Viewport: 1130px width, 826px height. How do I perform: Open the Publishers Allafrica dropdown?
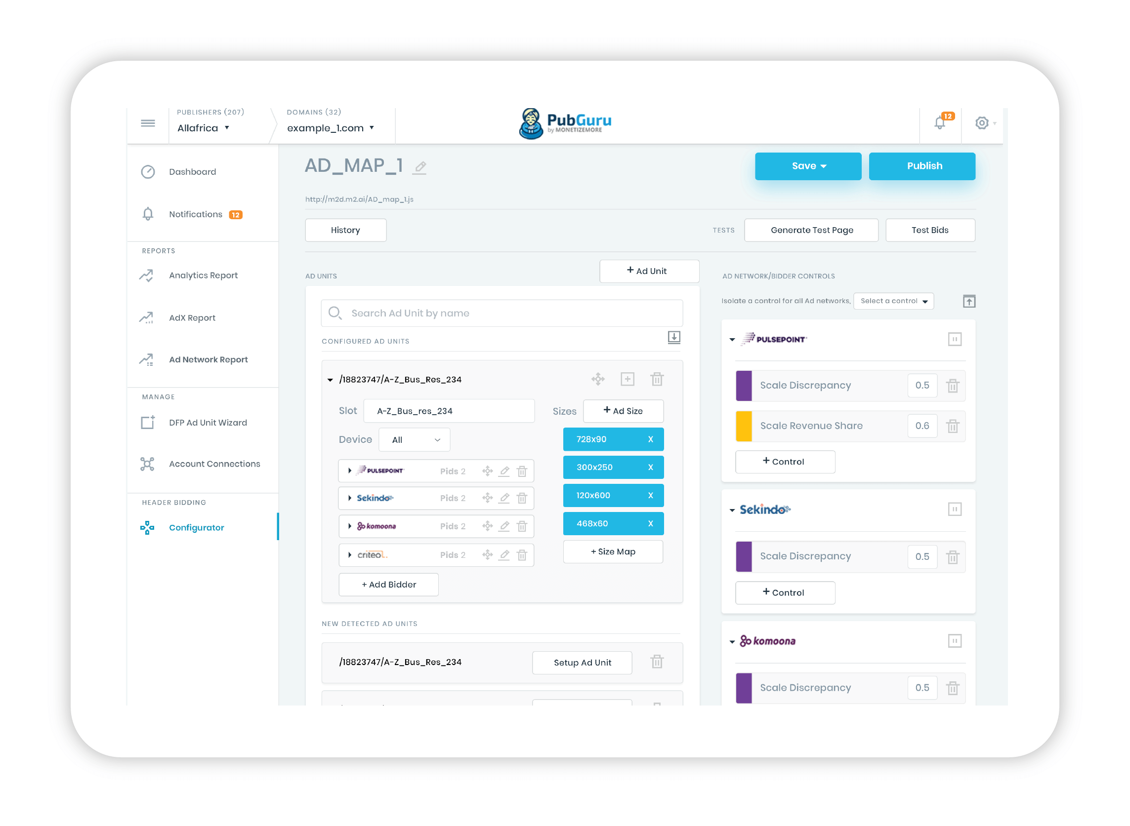point(203,128)
